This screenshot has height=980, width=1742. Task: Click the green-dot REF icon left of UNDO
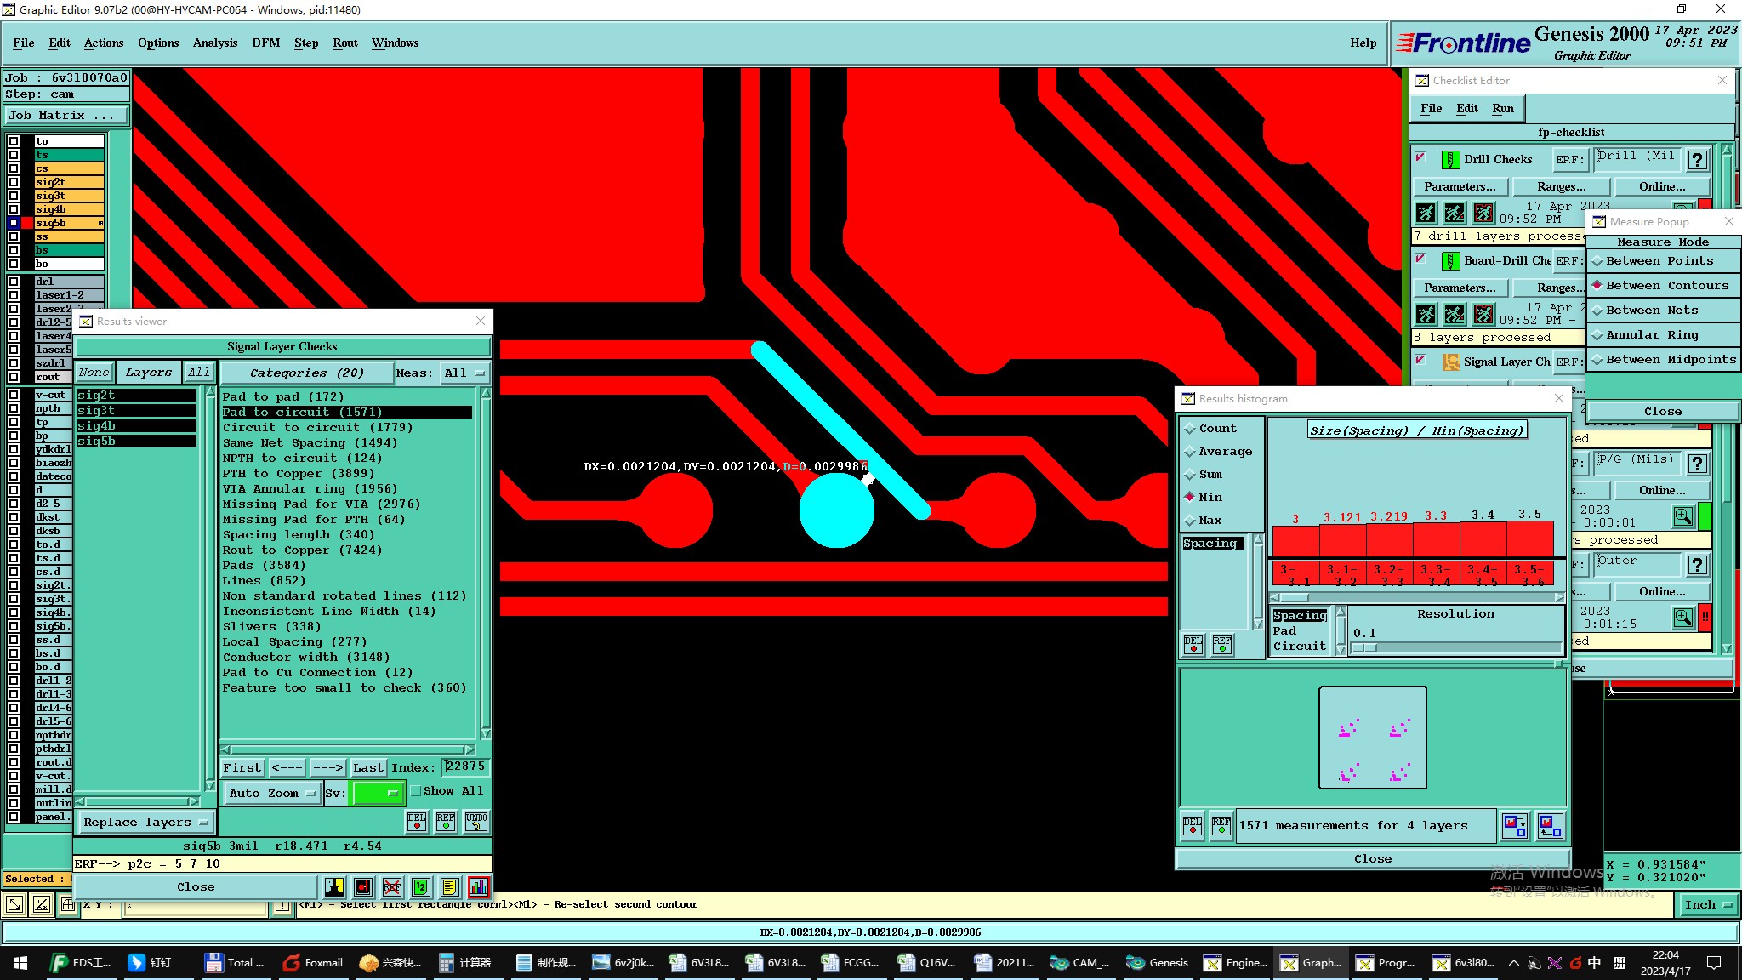(446, 821)
